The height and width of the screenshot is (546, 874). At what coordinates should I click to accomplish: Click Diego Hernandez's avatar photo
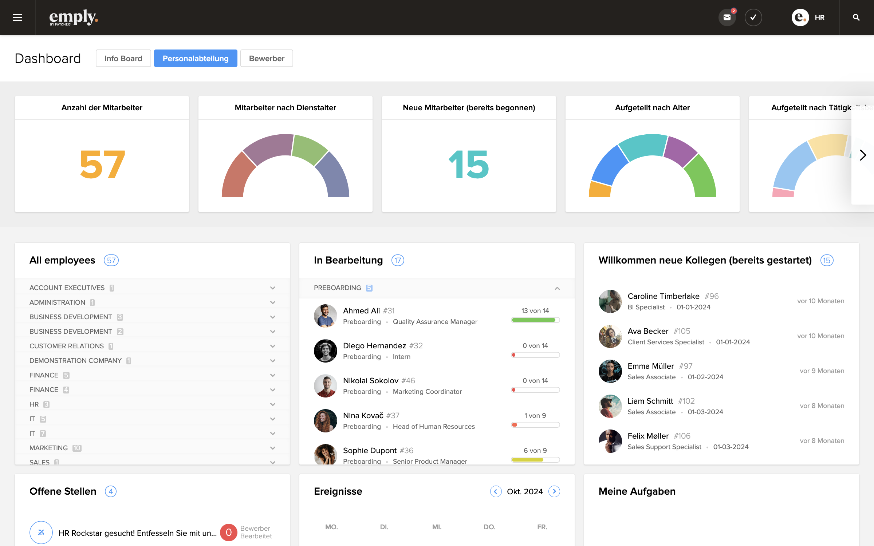(325, 351)
